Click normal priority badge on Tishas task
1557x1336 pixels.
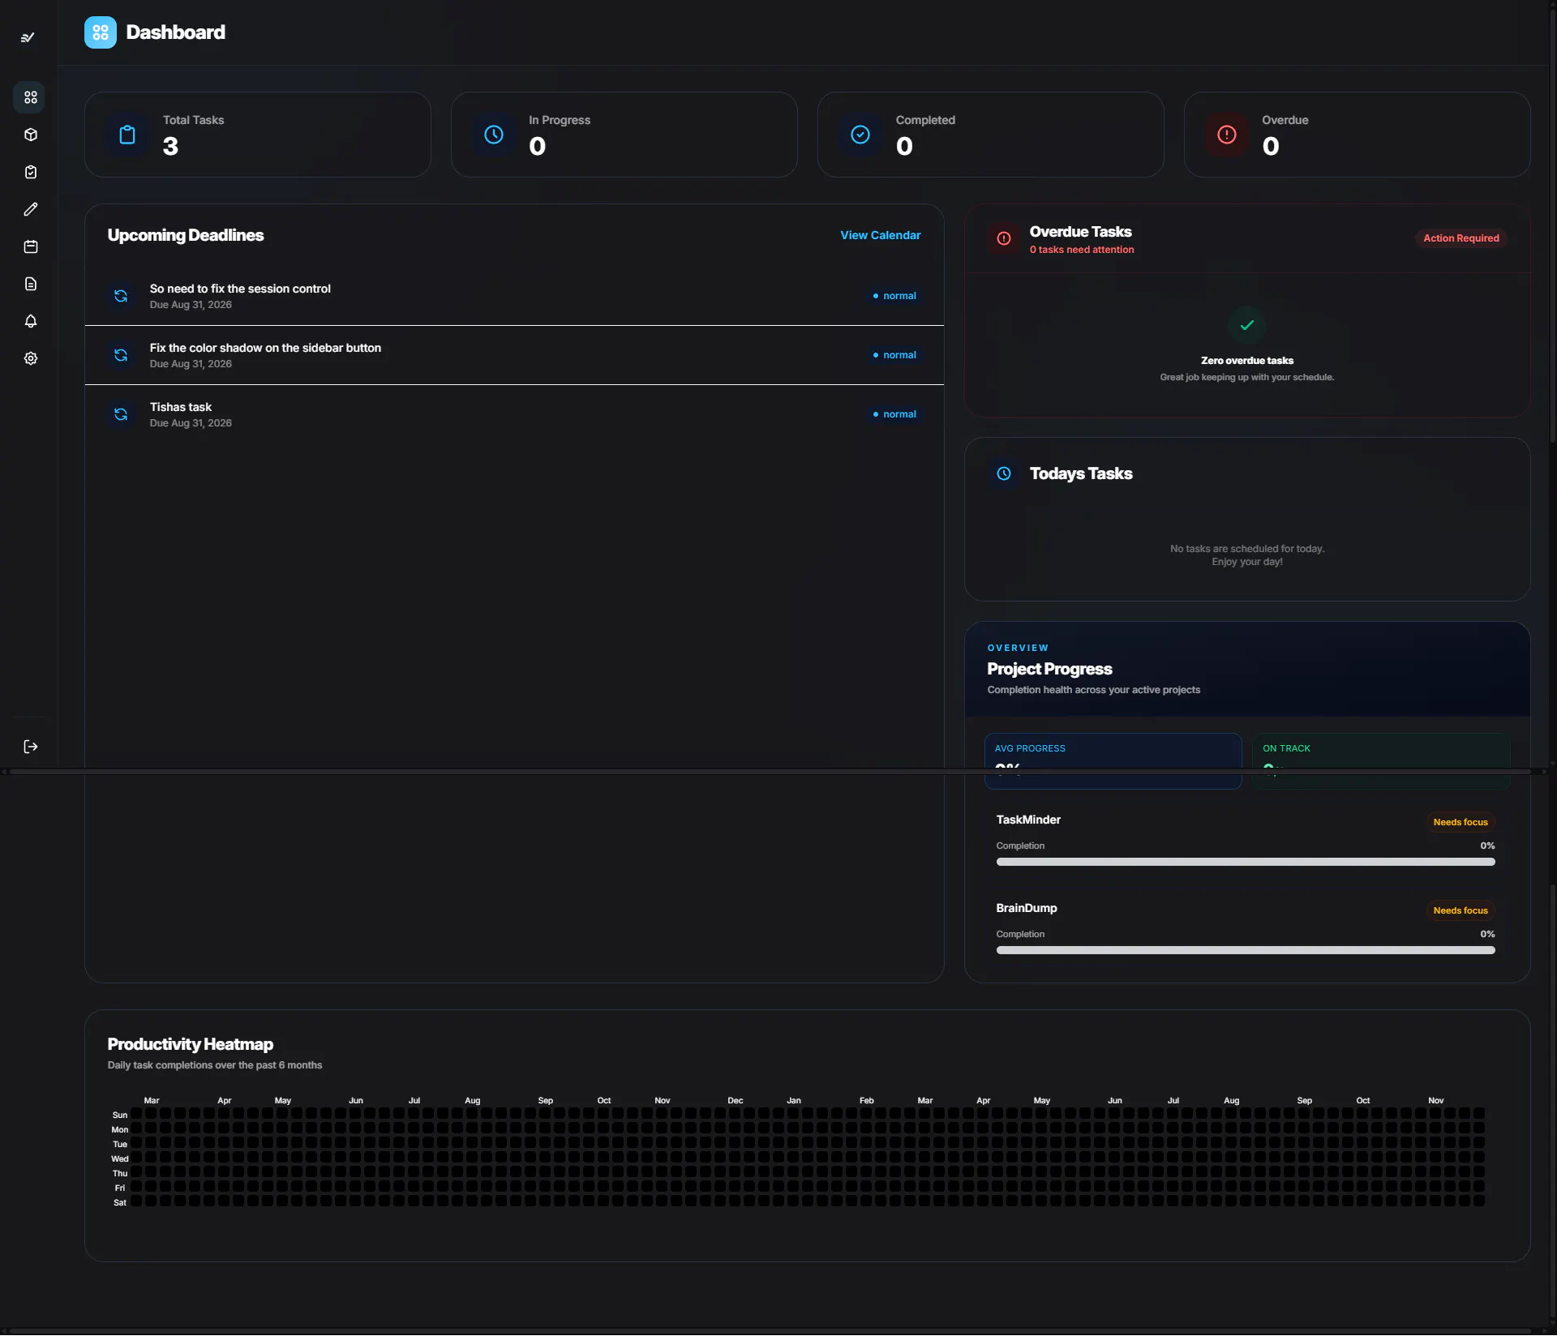pyautogui.click(x=894, y=414)
